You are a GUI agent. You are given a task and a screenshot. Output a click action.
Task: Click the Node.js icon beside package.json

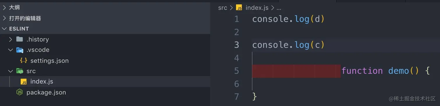[19, 92]
